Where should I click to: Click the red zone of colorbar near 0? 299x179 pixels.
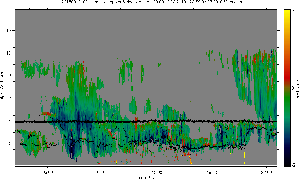coord(287,78)
